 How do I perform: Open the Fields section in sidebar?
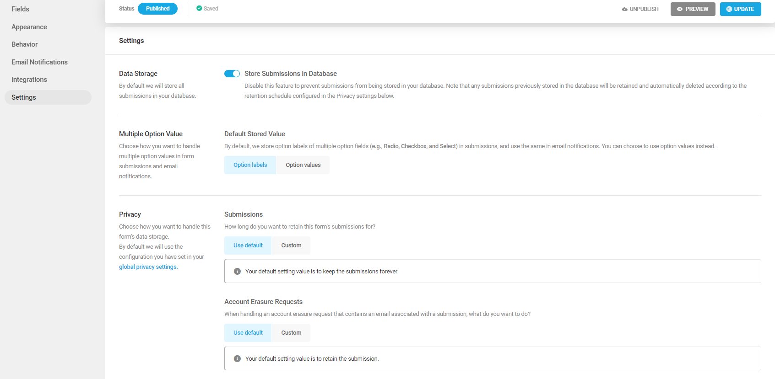click(20, 9)
